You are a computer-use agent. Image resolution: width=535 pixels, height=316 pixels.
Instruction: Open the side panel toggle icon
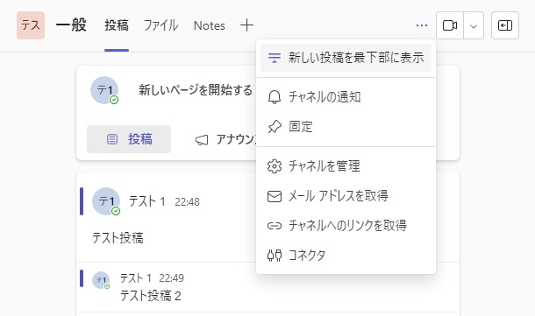click(x=505, y=25)
